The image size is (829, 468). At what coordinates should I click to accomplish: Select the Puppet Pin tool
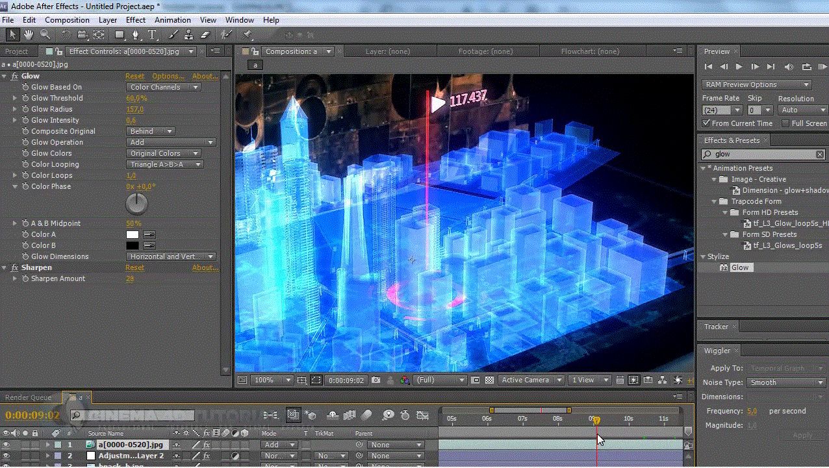point(248,34)
